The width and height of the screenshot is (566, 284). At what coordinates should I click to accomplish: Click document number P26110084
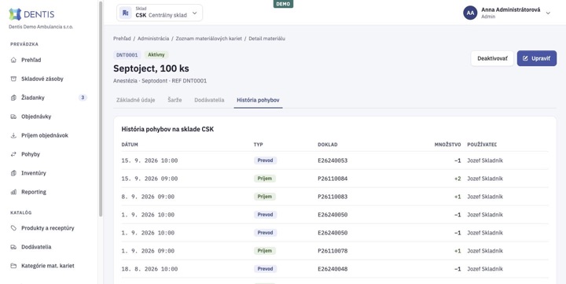(333, 179)
